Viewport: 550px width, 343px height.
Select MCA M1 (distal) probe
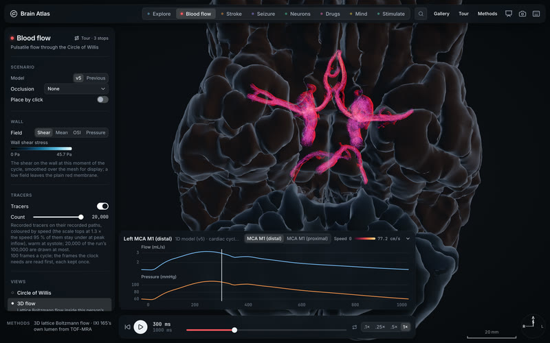click(x=264, y=239)
